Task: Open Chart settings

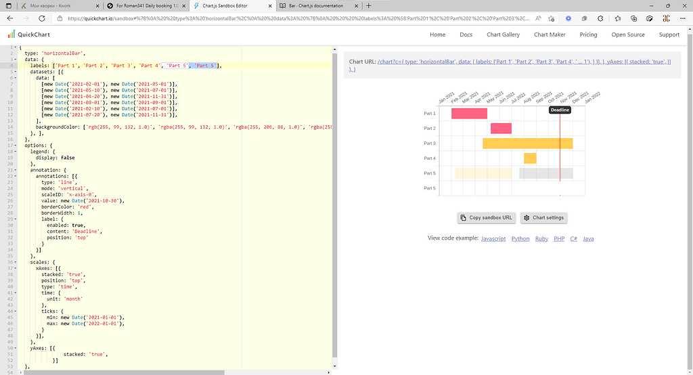Action: point(544,218)
